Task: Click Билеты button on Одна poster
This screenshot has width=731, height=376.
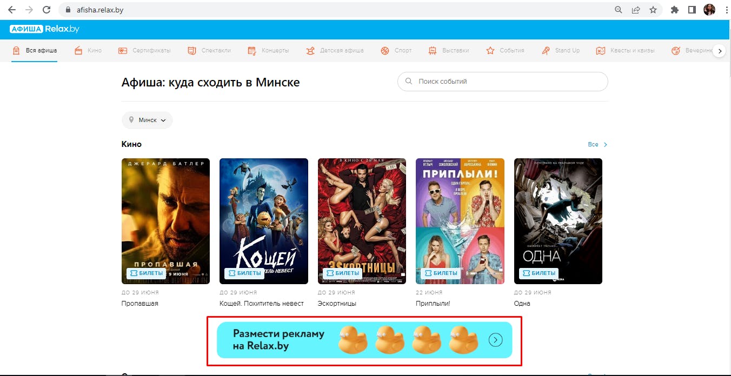Action: 539,273
